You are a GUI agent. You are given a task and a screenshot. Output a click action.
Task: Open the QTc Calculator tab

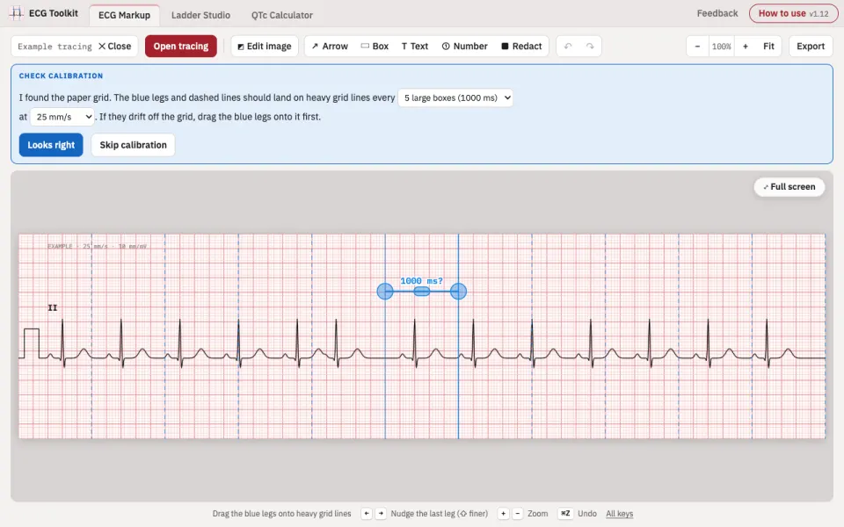click(x=281, y=15)
